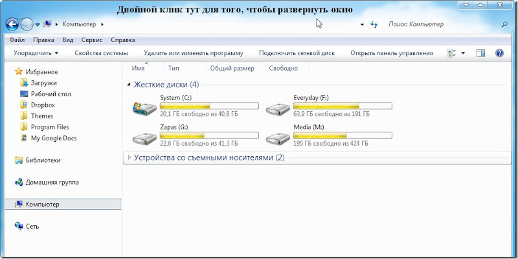Click the Everyday (F:) usage bar
The image size is (518, 259).
coord(343,106)
